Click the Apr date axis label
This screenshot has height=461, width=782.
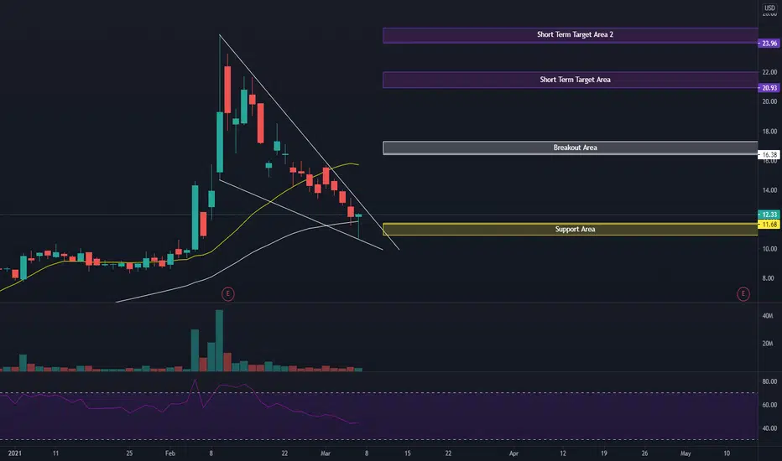[514, 453]
